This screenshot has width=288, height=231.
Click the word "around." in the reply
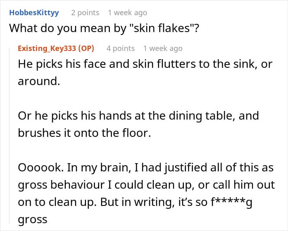(x=39, y=81)
